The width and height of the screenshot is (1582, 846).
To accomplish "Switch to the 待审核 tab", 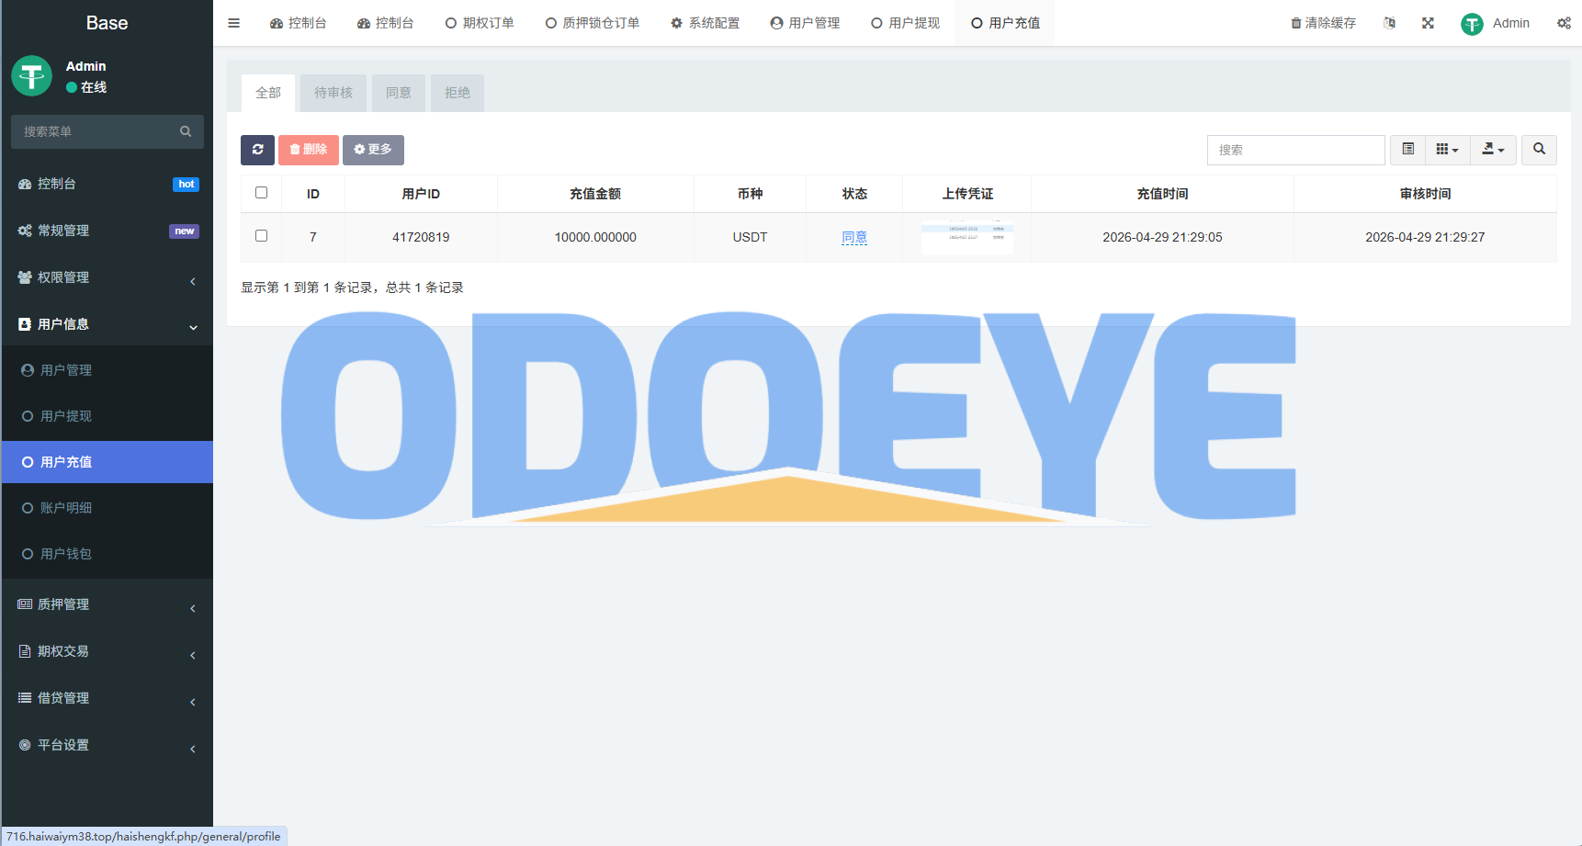I will 333,93.
